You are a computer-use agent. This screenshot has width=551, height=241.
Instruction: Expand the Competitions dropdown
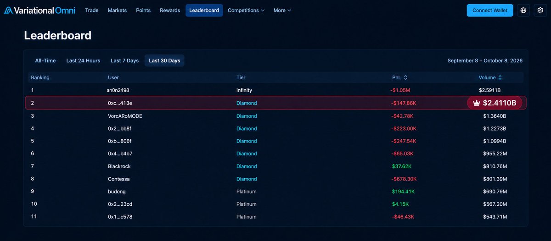(246, 10)
